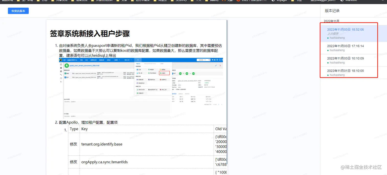Click the Type column header in the table
Viewport: 387px width, 175px height.
[x=74, y=129]
